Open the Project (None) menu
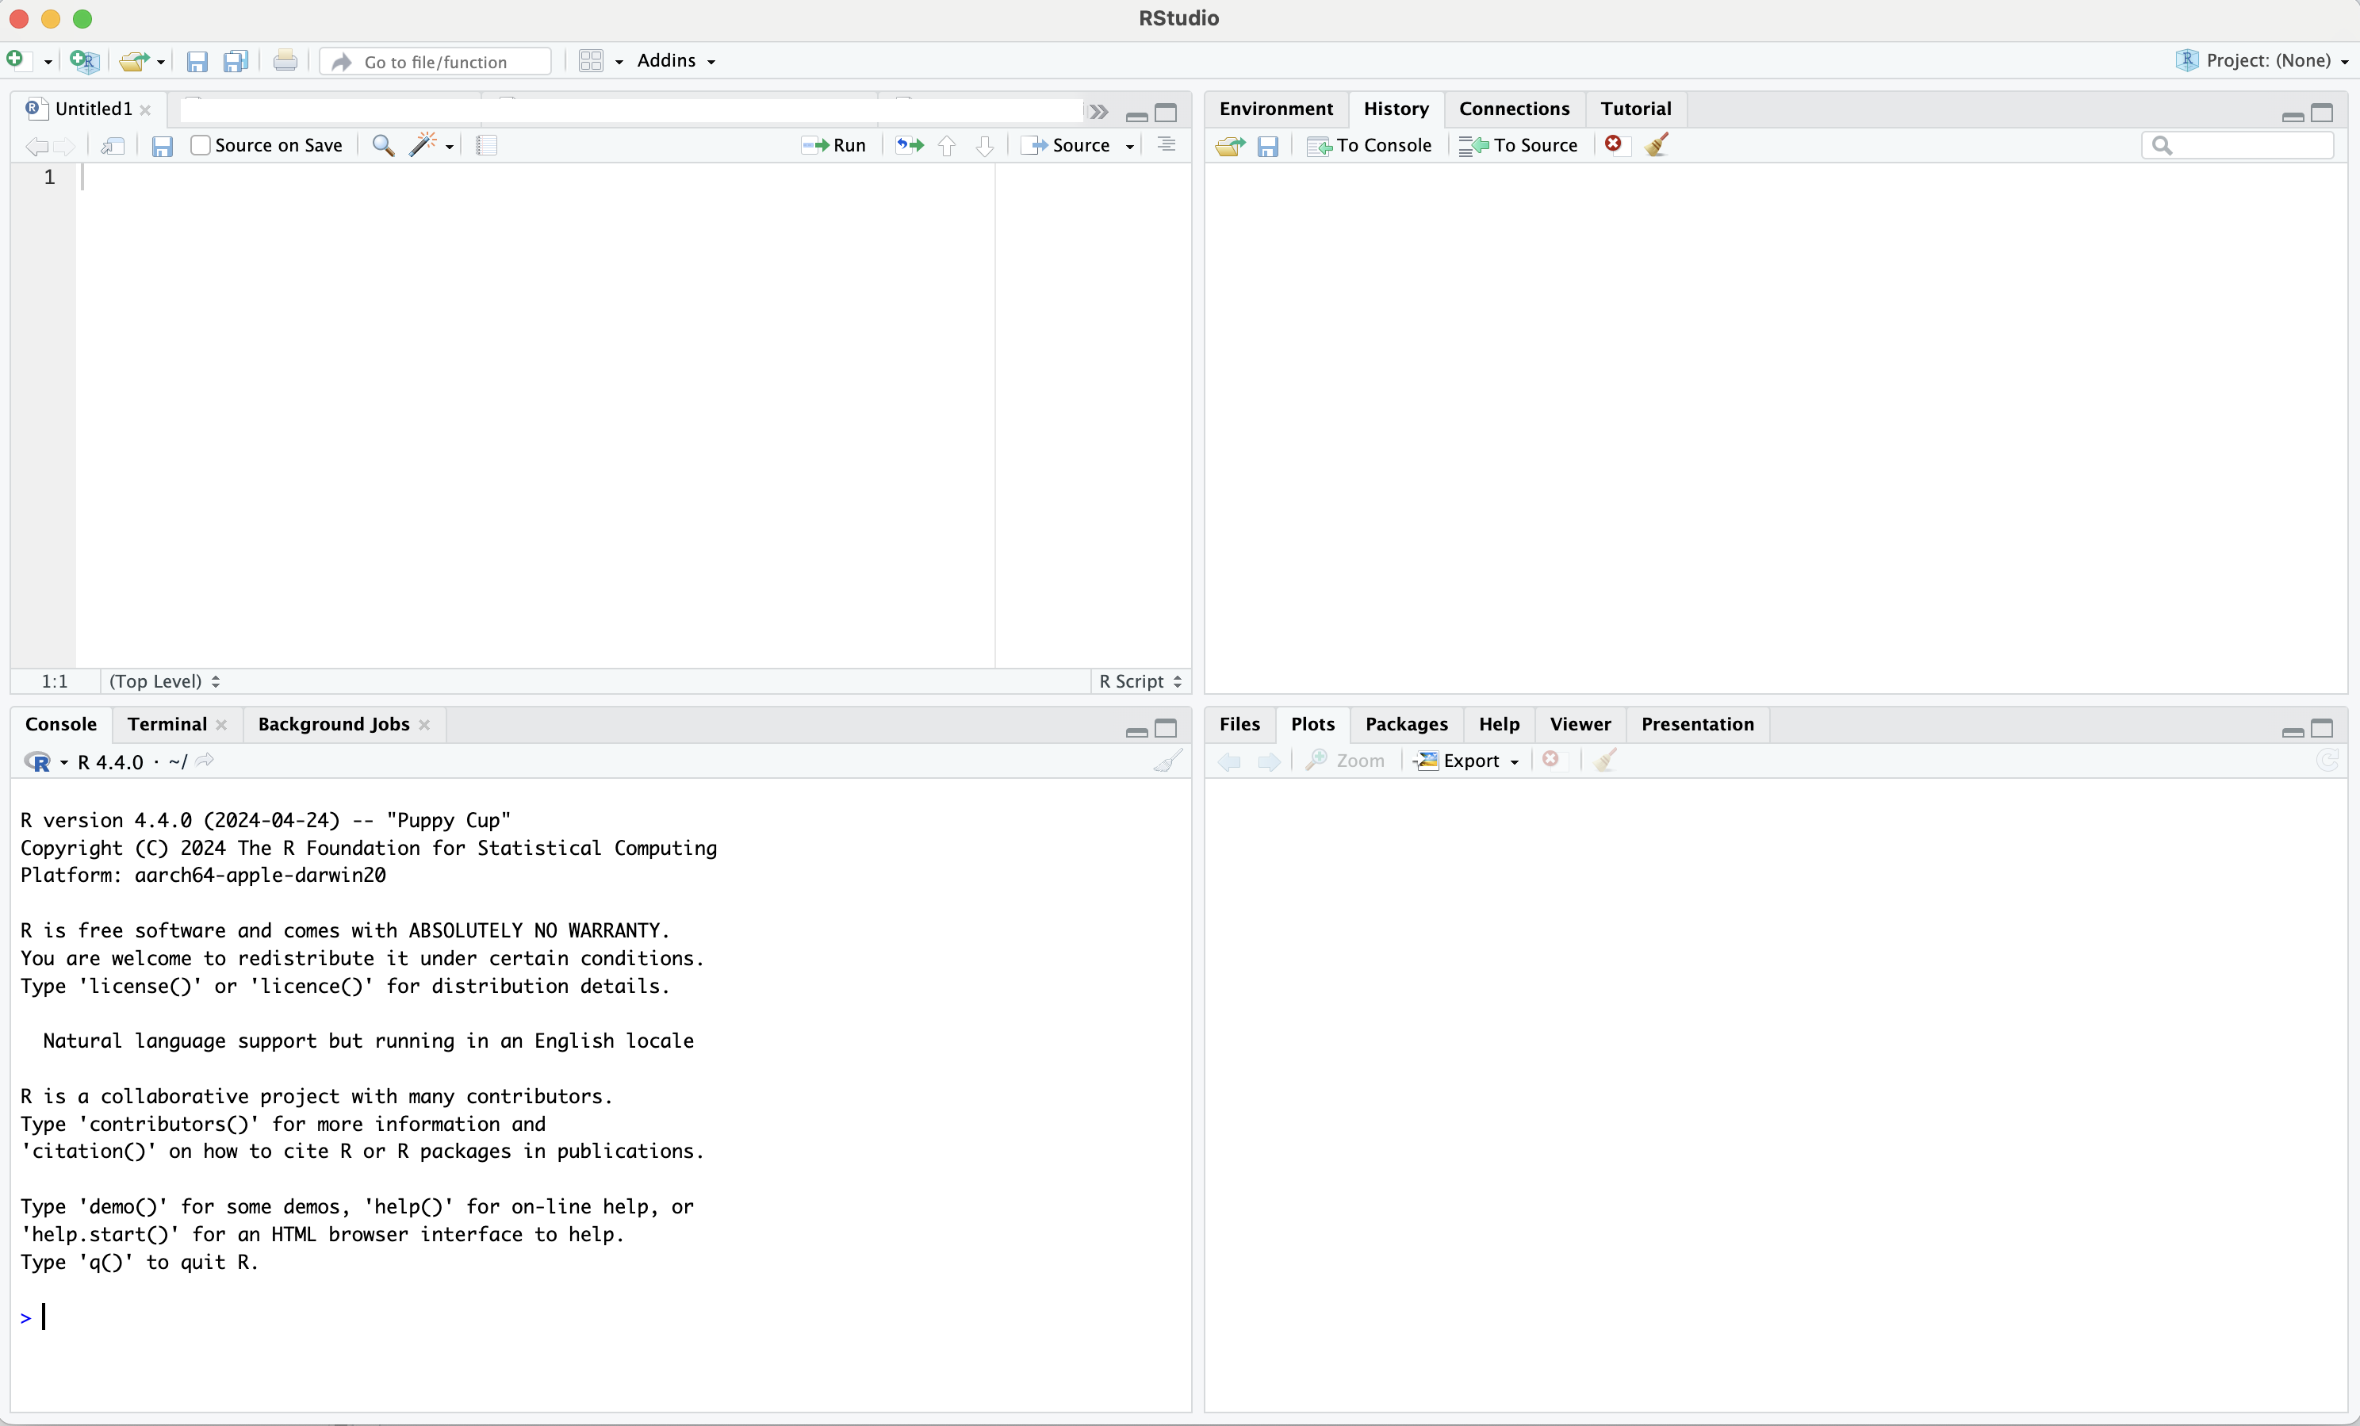2360x1426 pixels. click(x=2262, y=60)
